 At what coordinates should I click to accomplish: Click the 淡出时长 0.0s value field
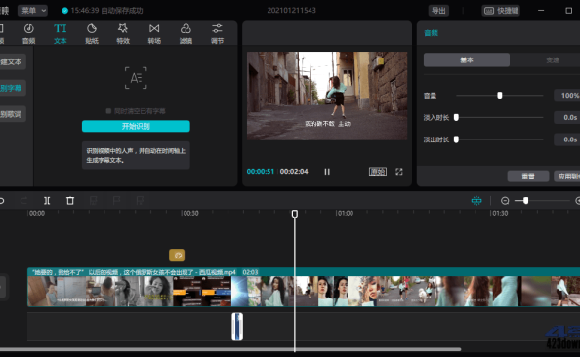tap(567, 139)
